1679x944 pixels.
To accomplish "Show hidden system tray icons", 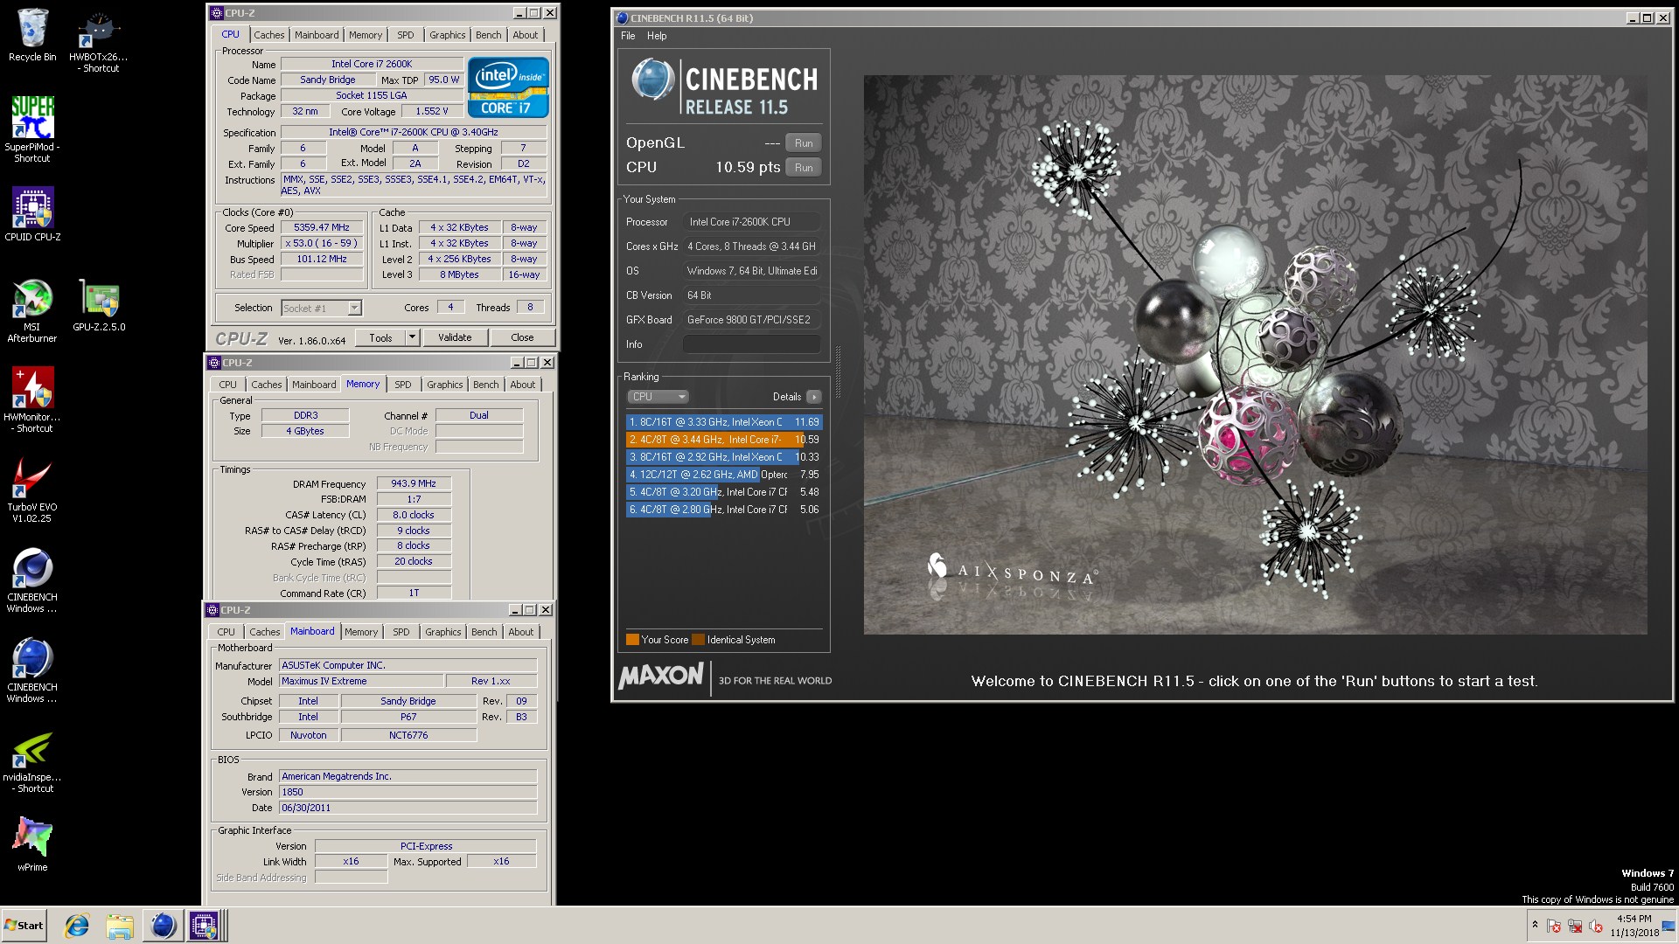I will pos(1535,925).
